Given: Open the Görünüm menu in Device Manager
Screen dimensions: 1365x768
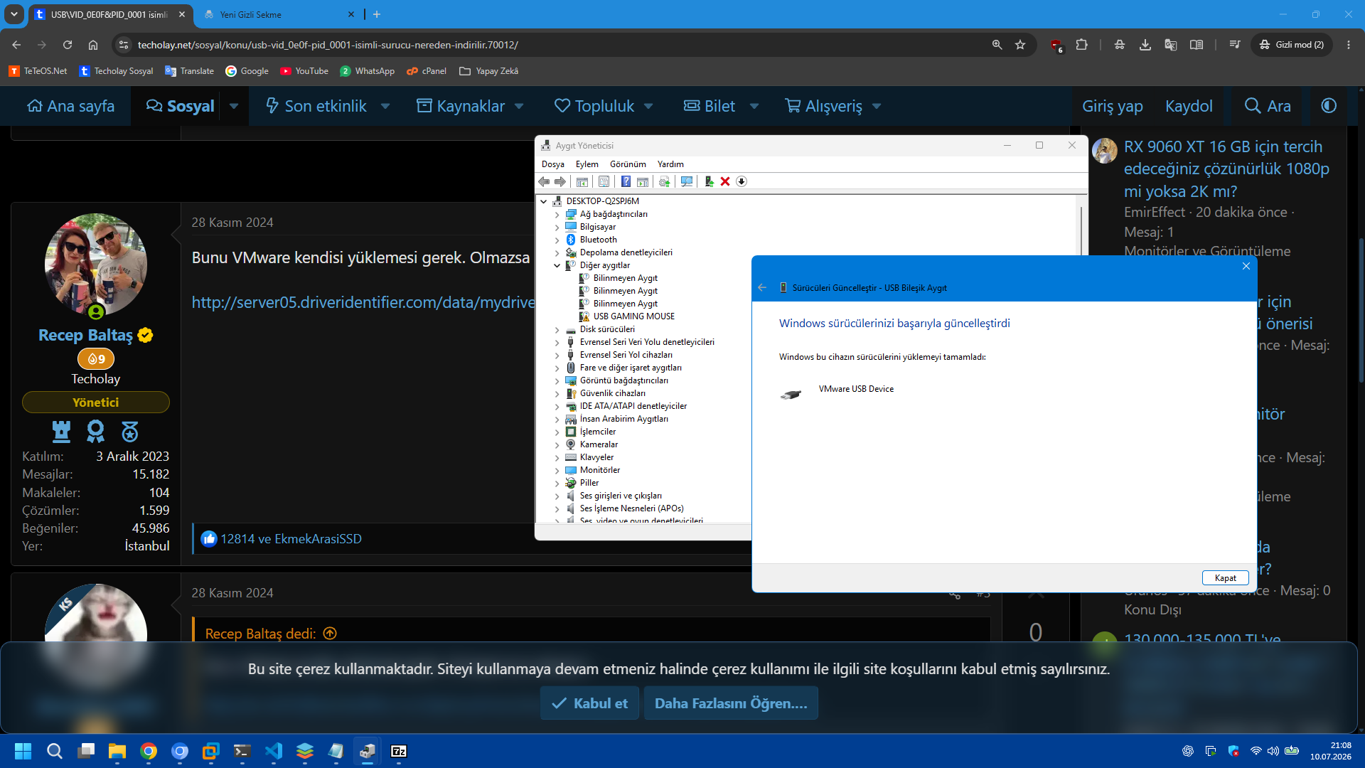Looking at the screenshot, I should [x=628, y=164].
